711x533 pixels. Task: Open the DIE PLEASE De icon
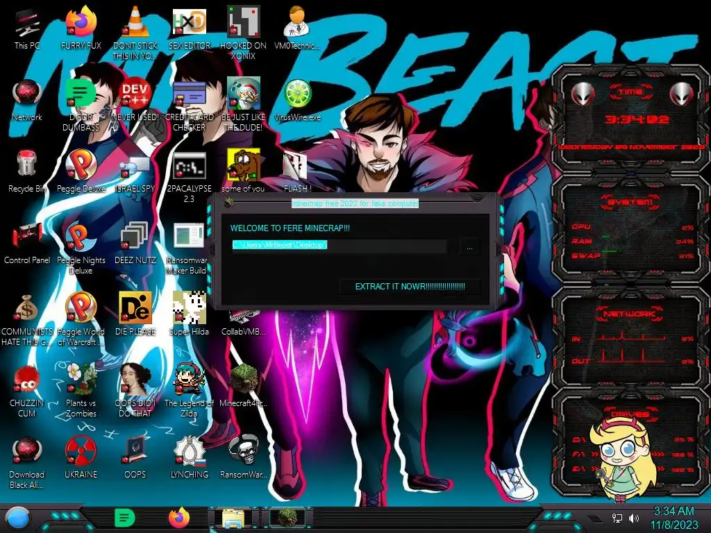pos(135,314)
